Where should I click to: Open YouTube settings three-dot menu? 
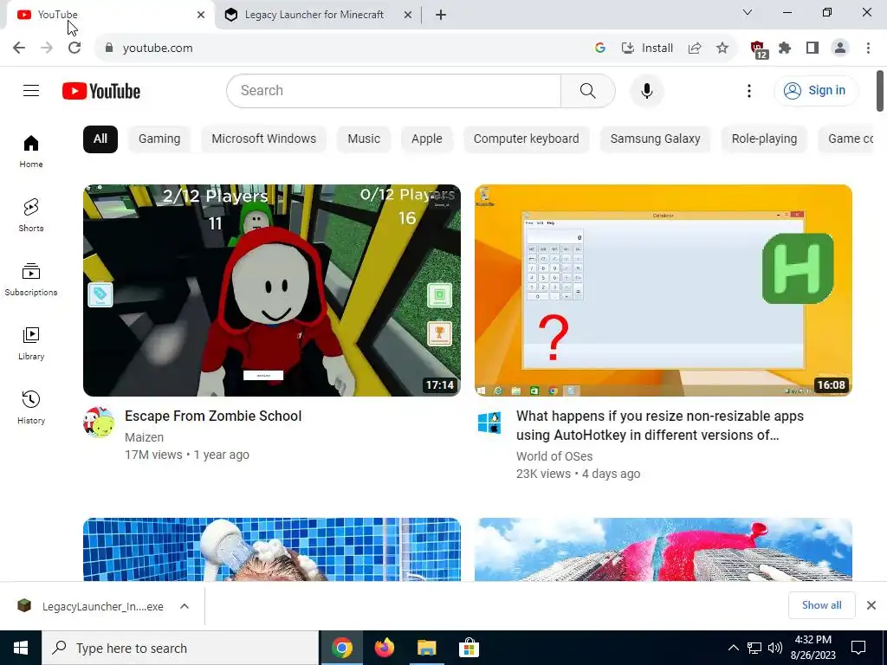749,90
